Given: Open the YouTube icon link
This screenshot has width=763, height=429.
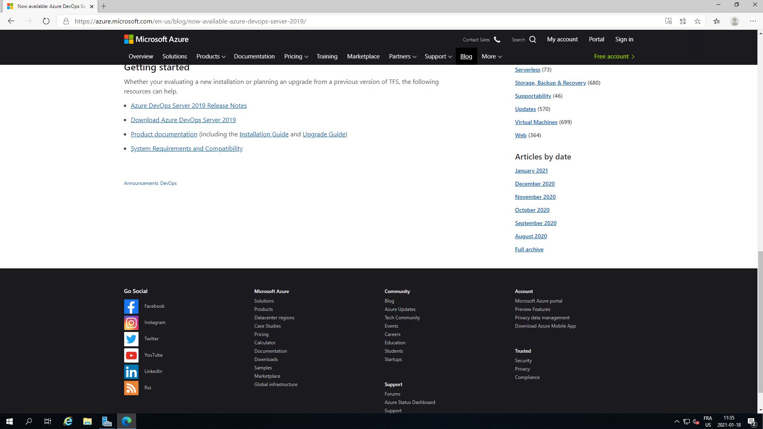Looking at the screenshot, I should (x=131, y=355).
